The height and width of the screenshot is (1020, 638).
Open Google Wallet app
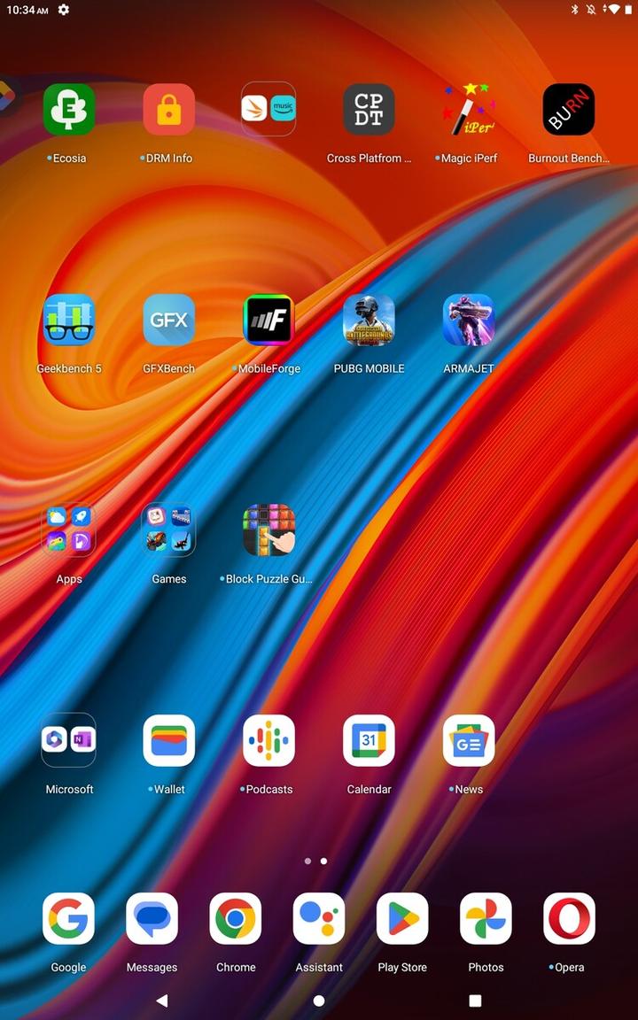tap(168, 740)
